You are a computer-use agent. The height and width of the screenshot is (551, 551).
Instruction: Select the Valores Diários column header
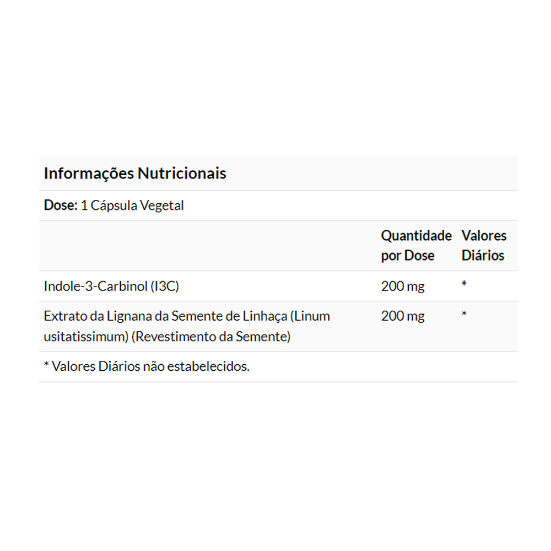coord(484,246)
